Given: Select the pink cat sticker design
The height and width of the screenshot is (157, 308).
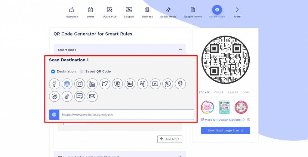Looking at the screenshot, I should pyautogui.click(x=208, y=107).
